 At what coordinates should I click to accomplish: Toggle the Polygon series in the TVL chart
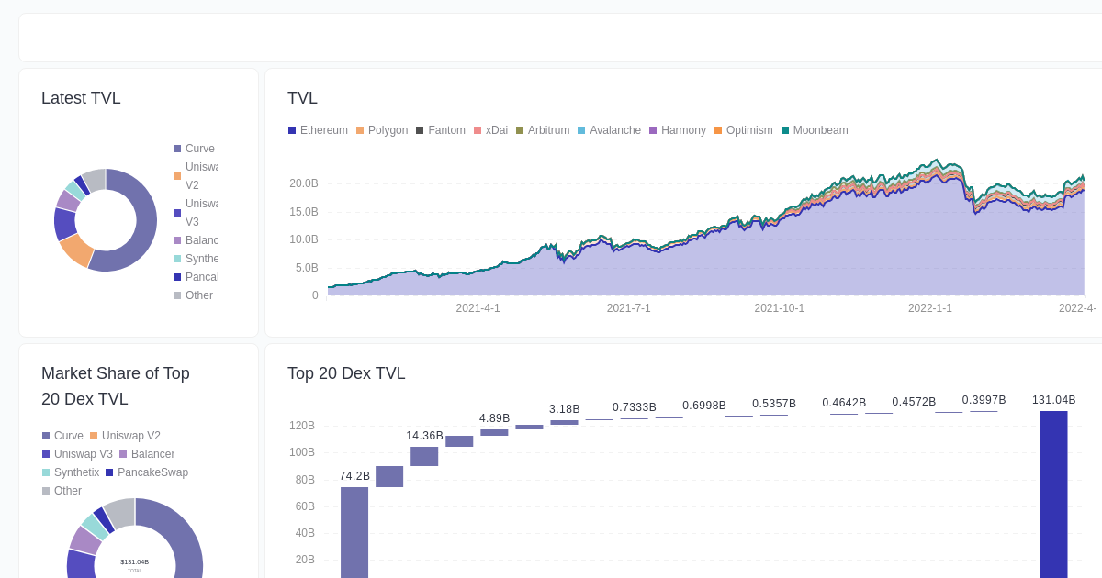coord(381,130)
